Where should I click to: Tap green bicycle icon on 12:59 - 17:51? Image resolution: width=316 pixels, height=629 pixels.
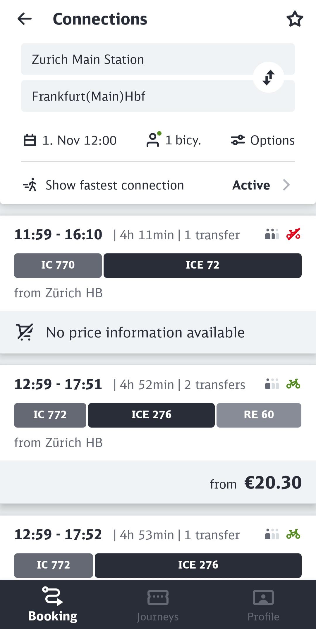(293, 384)
